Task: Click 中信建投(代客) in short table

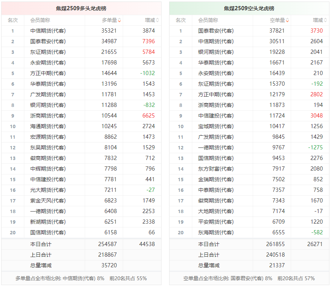Action: click(216, 116)
